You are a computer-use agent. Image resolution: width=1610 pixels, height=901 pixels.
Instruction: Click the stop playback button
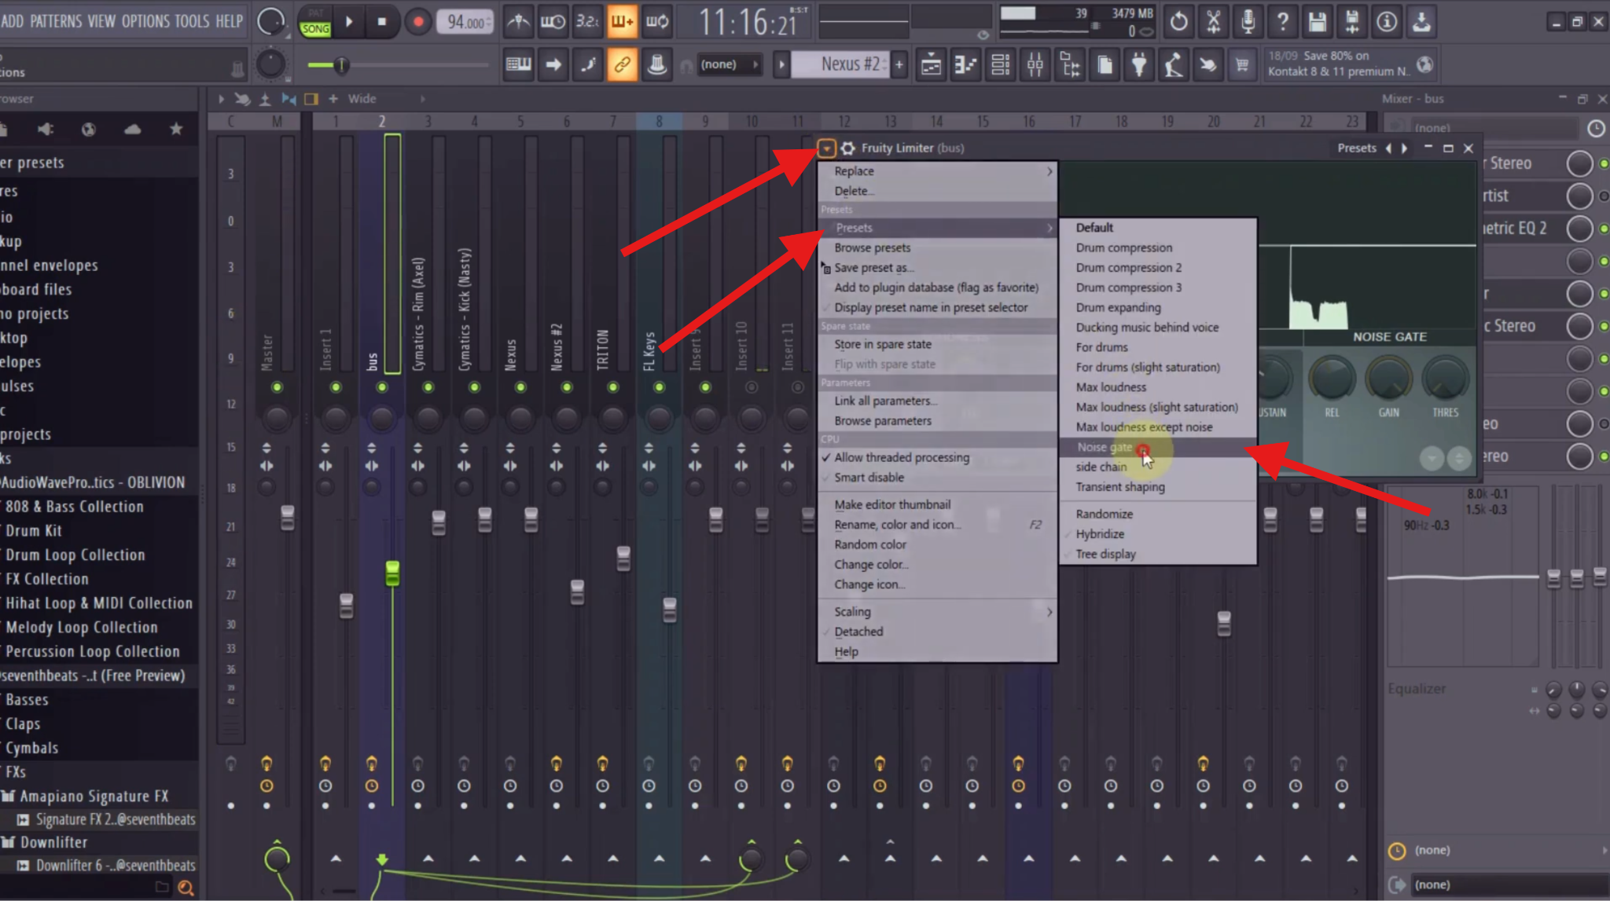[x=382, y=22]
